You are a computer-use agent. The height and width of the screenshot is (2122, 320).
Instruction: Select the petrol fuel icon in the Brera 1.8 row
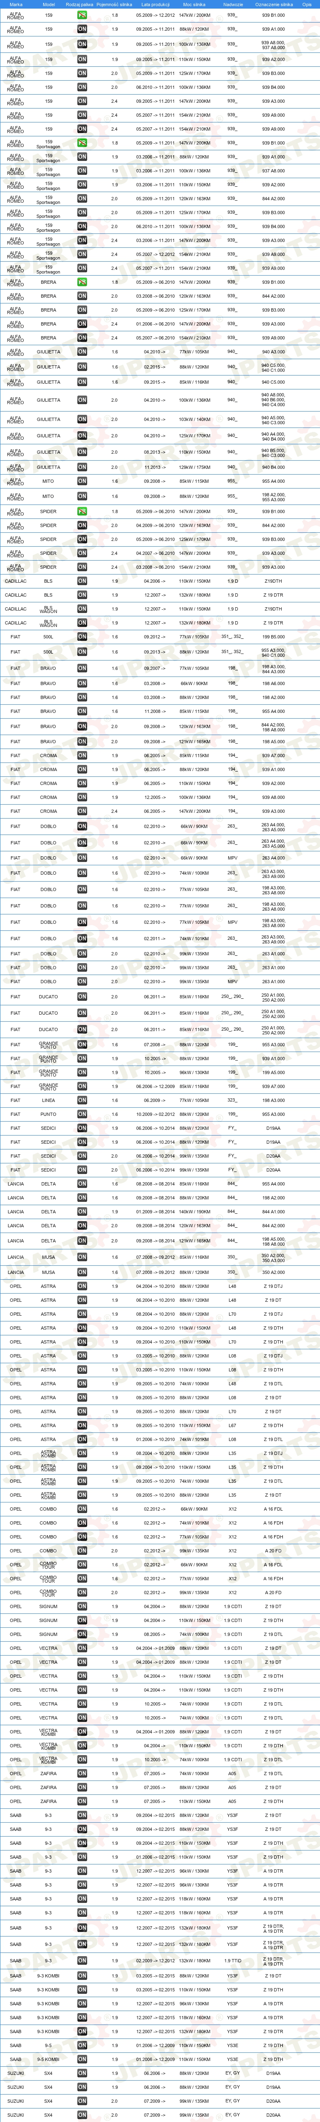coord(82,283)
